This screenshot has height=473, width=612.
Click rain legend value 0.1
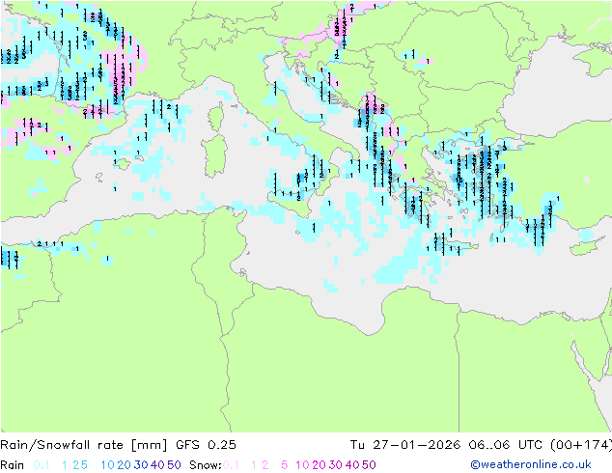point(42,465)
